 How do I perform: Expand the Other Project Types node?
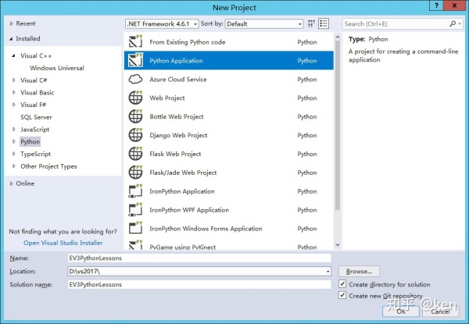[13, 166]
